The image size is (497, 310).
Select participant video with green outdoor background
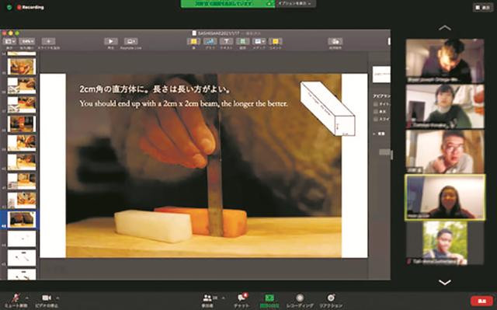[x=445, y=243]
